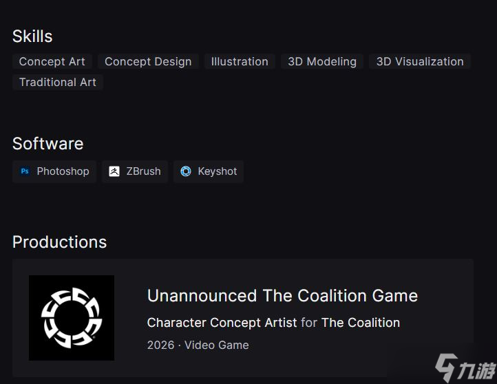Open Unannounced The Coalition Game title

pyautogui.click(x=282, y=296)
